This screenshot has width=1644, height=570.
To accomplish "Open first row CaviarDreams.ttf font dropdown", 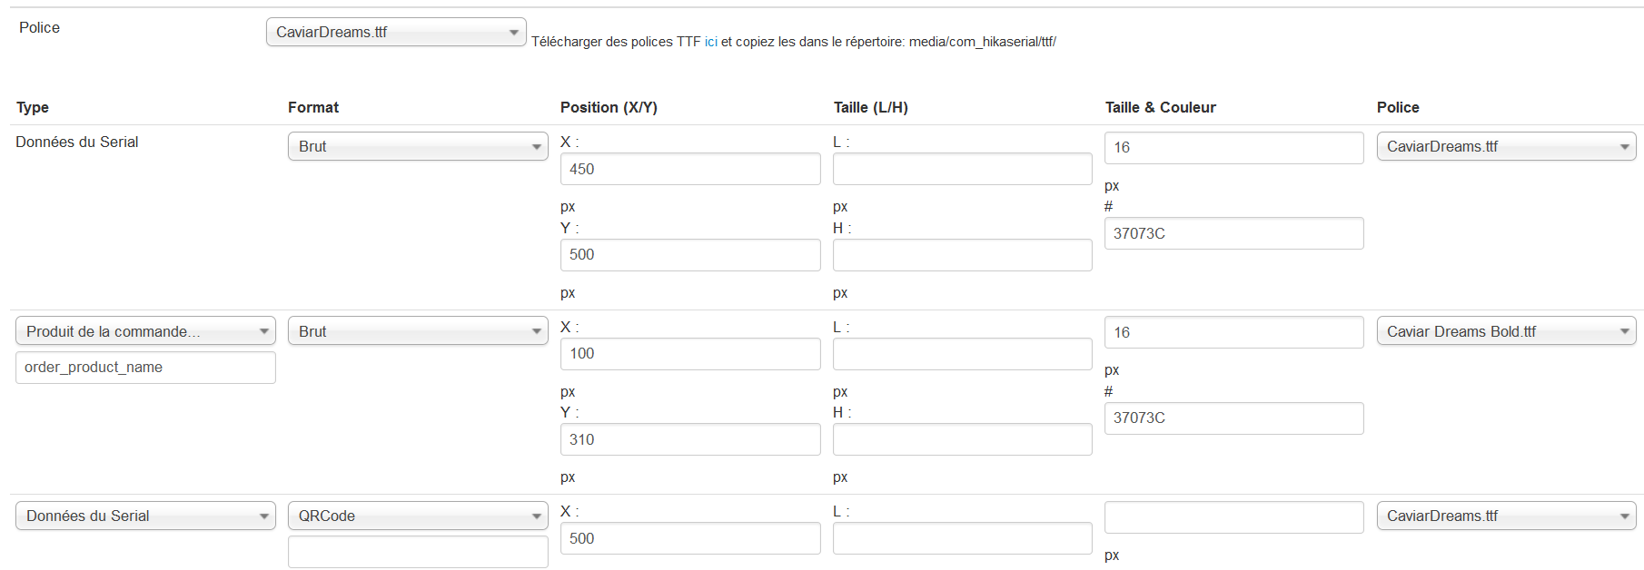I will click(1506, 146).
